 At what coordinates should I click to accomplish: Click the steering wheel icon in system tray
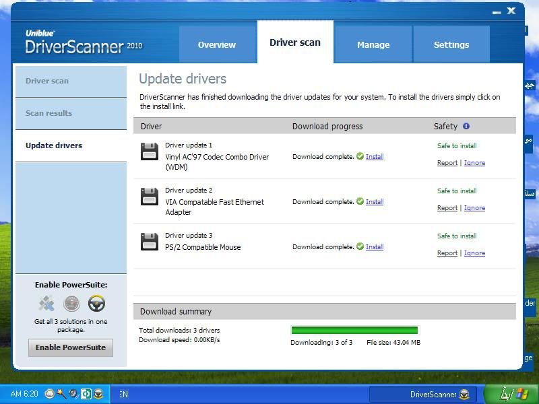click(98, 394)
